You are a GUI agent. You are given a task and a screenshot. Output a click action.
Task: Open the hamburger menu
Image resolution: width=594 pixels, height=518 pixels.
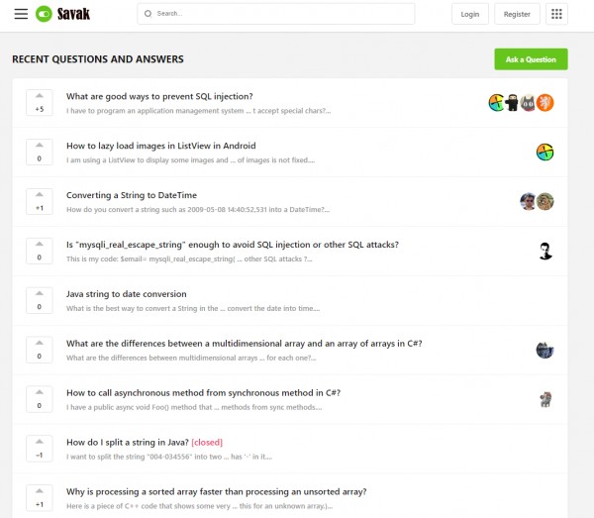tap(21, 14)
